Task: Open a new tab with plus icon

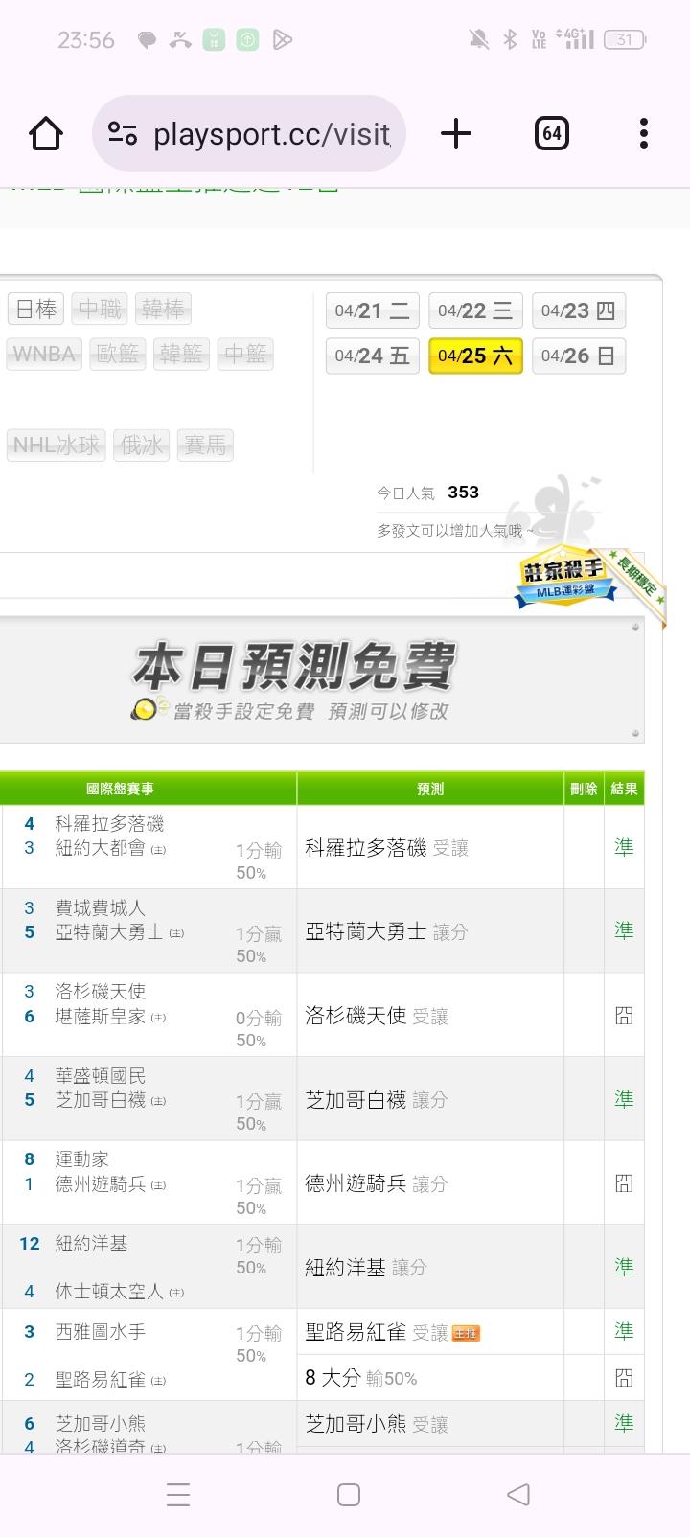Action: pos(456,133)
